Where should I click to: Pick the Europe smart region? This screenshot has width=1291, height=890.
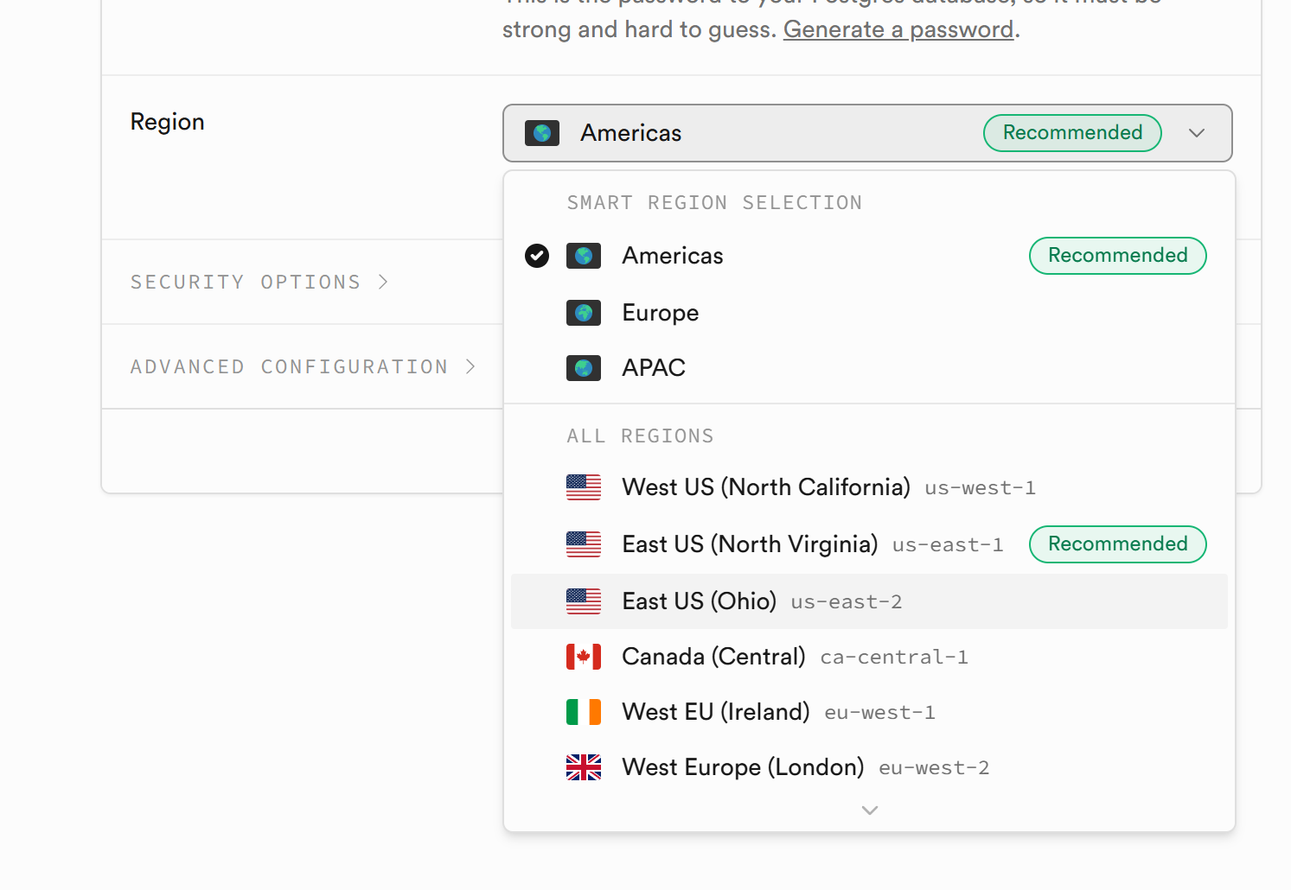tap(661, 313)
